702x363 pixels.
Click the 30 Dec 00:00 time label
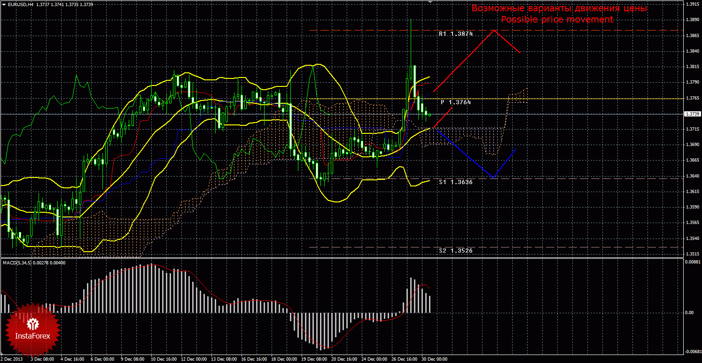point(435,359)
